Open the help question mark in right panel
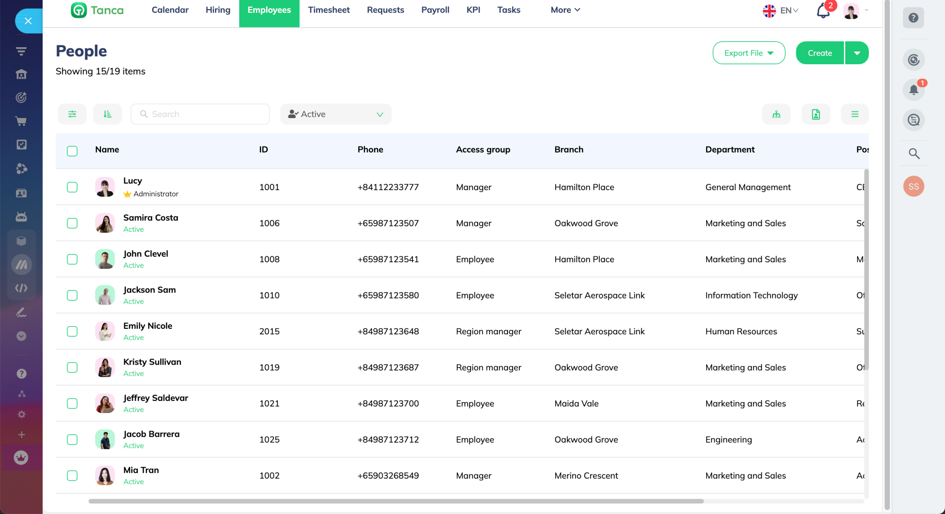 [x=913, y=18]
